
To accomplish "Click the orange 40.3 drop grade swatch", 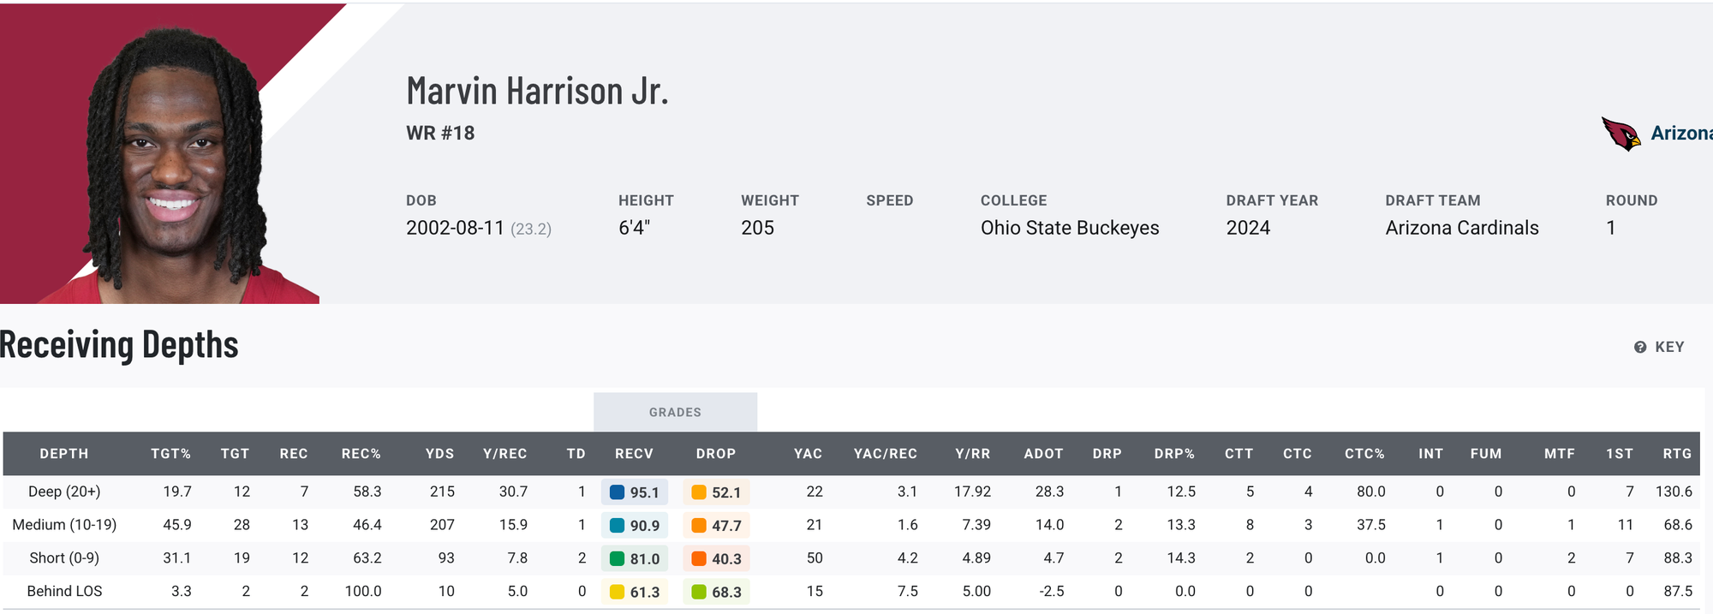I will pos(699,559).
